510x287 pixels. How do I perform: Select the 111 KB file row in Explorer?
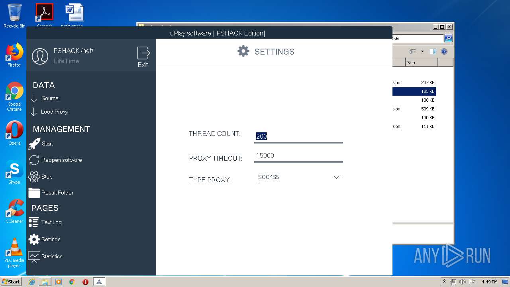click(x=414, y=127)
